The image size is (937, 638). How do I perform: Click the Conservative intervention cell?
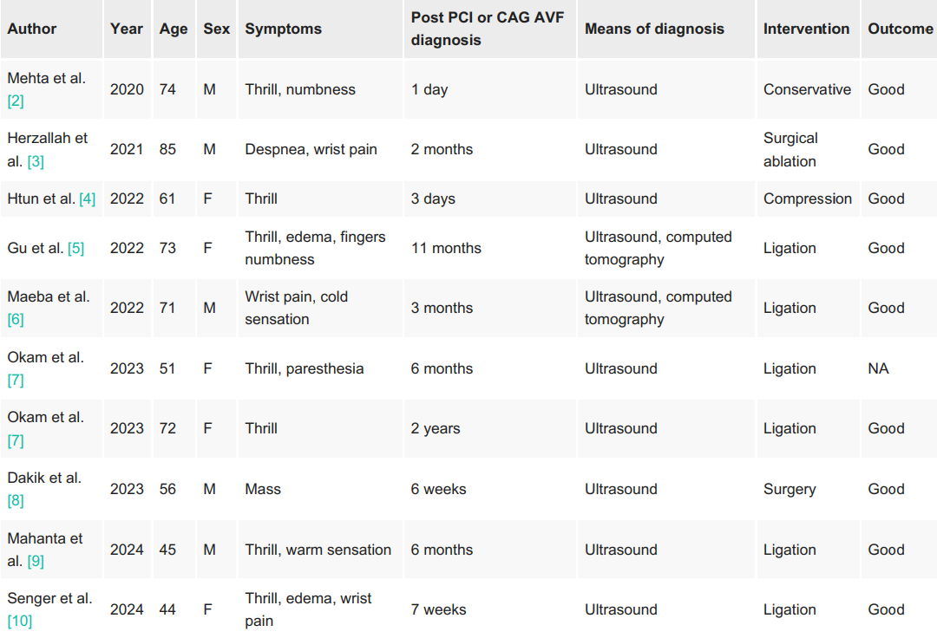click(807, 89)
